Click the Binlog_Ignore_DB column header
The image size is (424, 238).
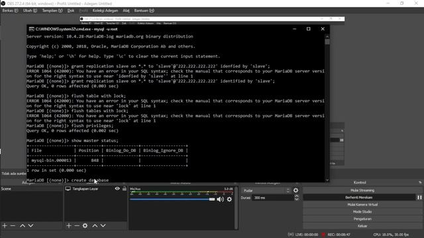click(163, 150)
